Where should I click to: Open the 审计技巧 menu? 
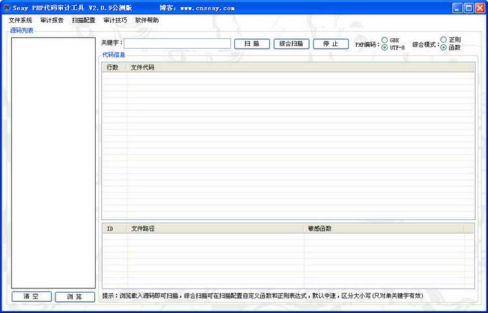click(115, 20)
